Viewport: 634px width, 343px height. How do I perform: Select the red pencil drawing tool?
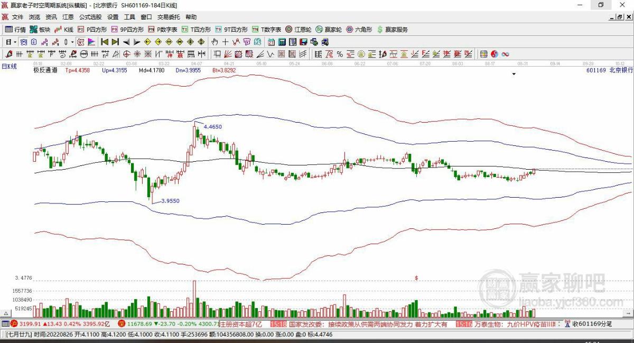point(8,54)
